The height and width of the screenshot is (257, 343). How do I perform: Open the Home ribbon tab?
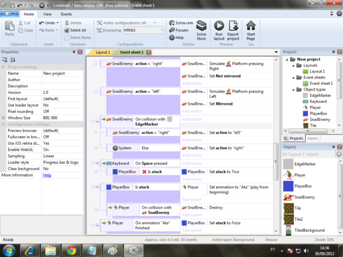click(x=29, y=14)
